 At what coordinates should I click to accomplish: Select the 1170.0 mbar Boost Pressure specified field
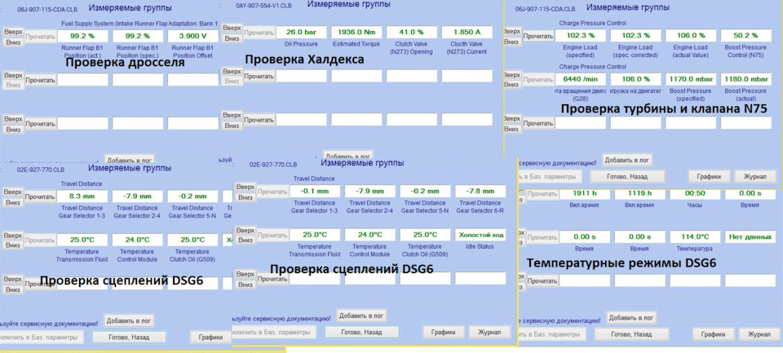691,79
